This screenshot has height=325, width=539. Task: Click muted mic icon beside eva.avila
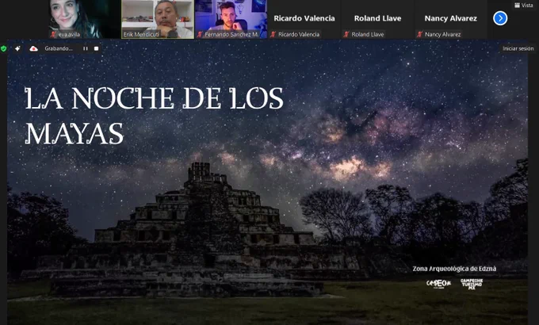click(x=53, y=34)
